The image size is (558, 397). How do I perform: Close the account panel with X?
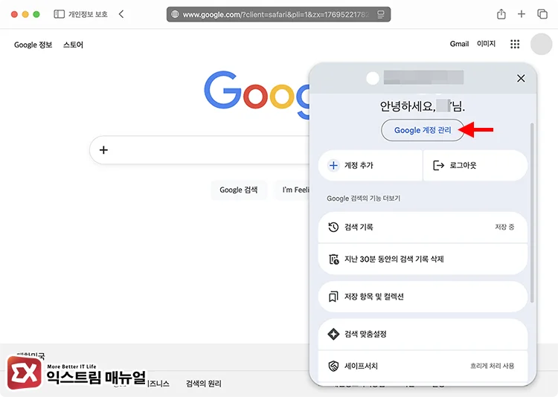(521, 78)
